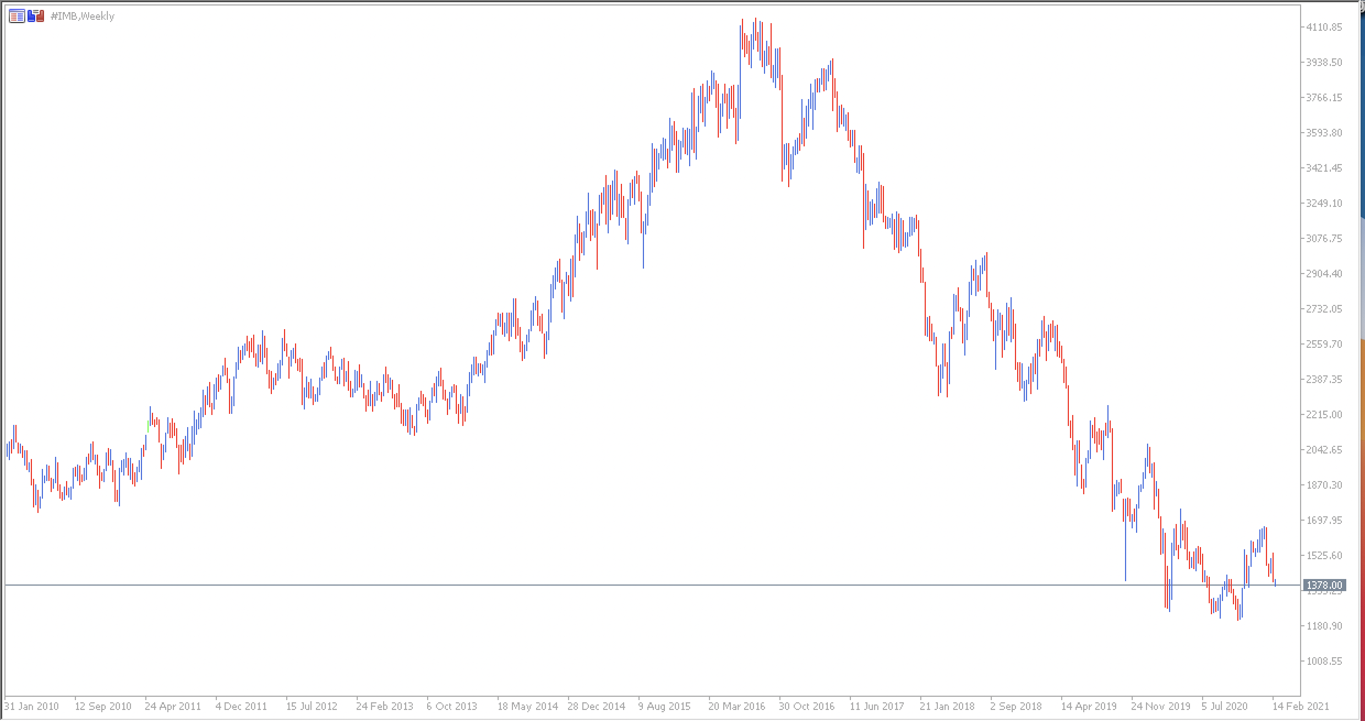
Task: Select the 2215.00 price axis label
Action: pyautogui.click(x=1323, y=414)
